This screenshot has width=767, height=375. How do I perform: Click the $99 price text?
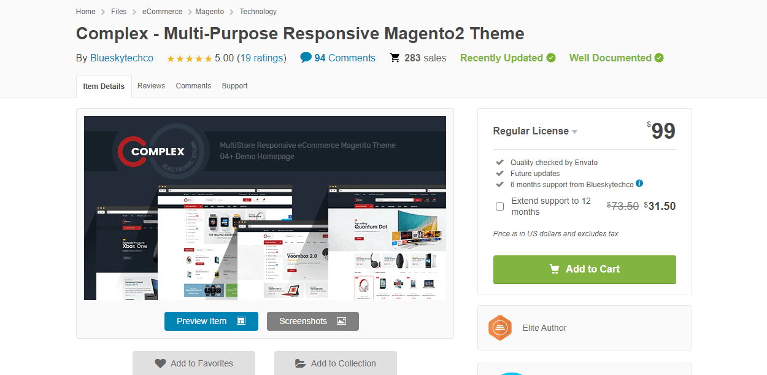661,131
